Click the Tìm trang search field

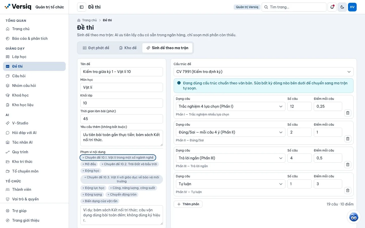294,7
